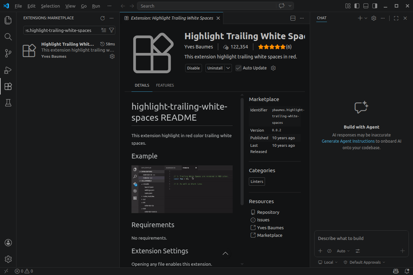This screenshot has width=413, height=275.
Task: Open the Search view in activity bar
Action: tap(8, 37)
